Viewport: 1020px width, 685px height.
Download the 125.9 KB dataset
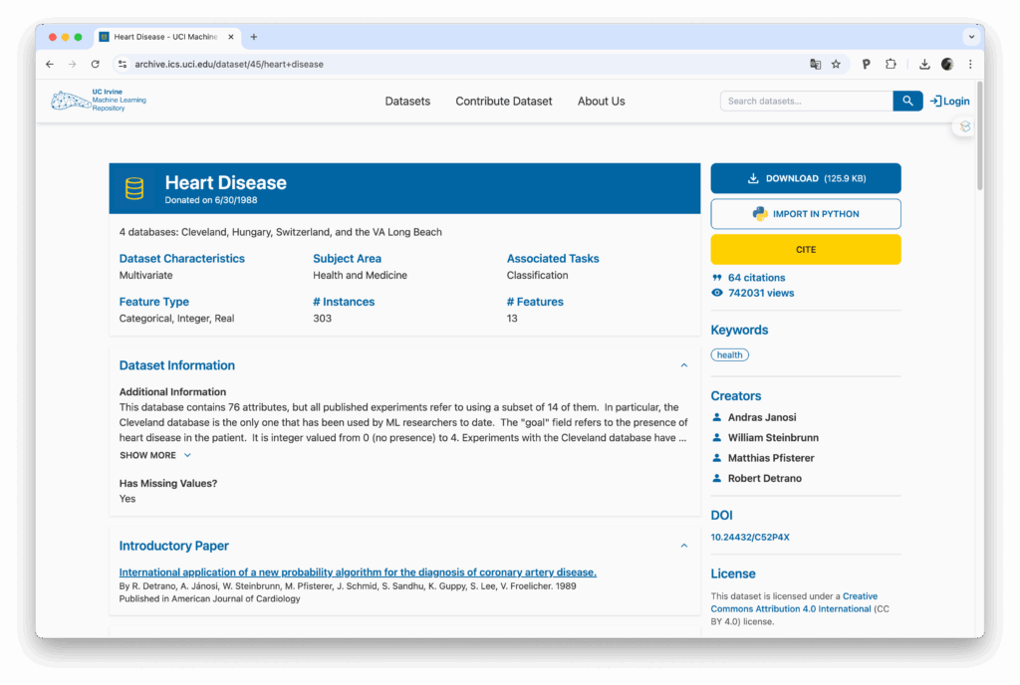[x=805, y=178]
